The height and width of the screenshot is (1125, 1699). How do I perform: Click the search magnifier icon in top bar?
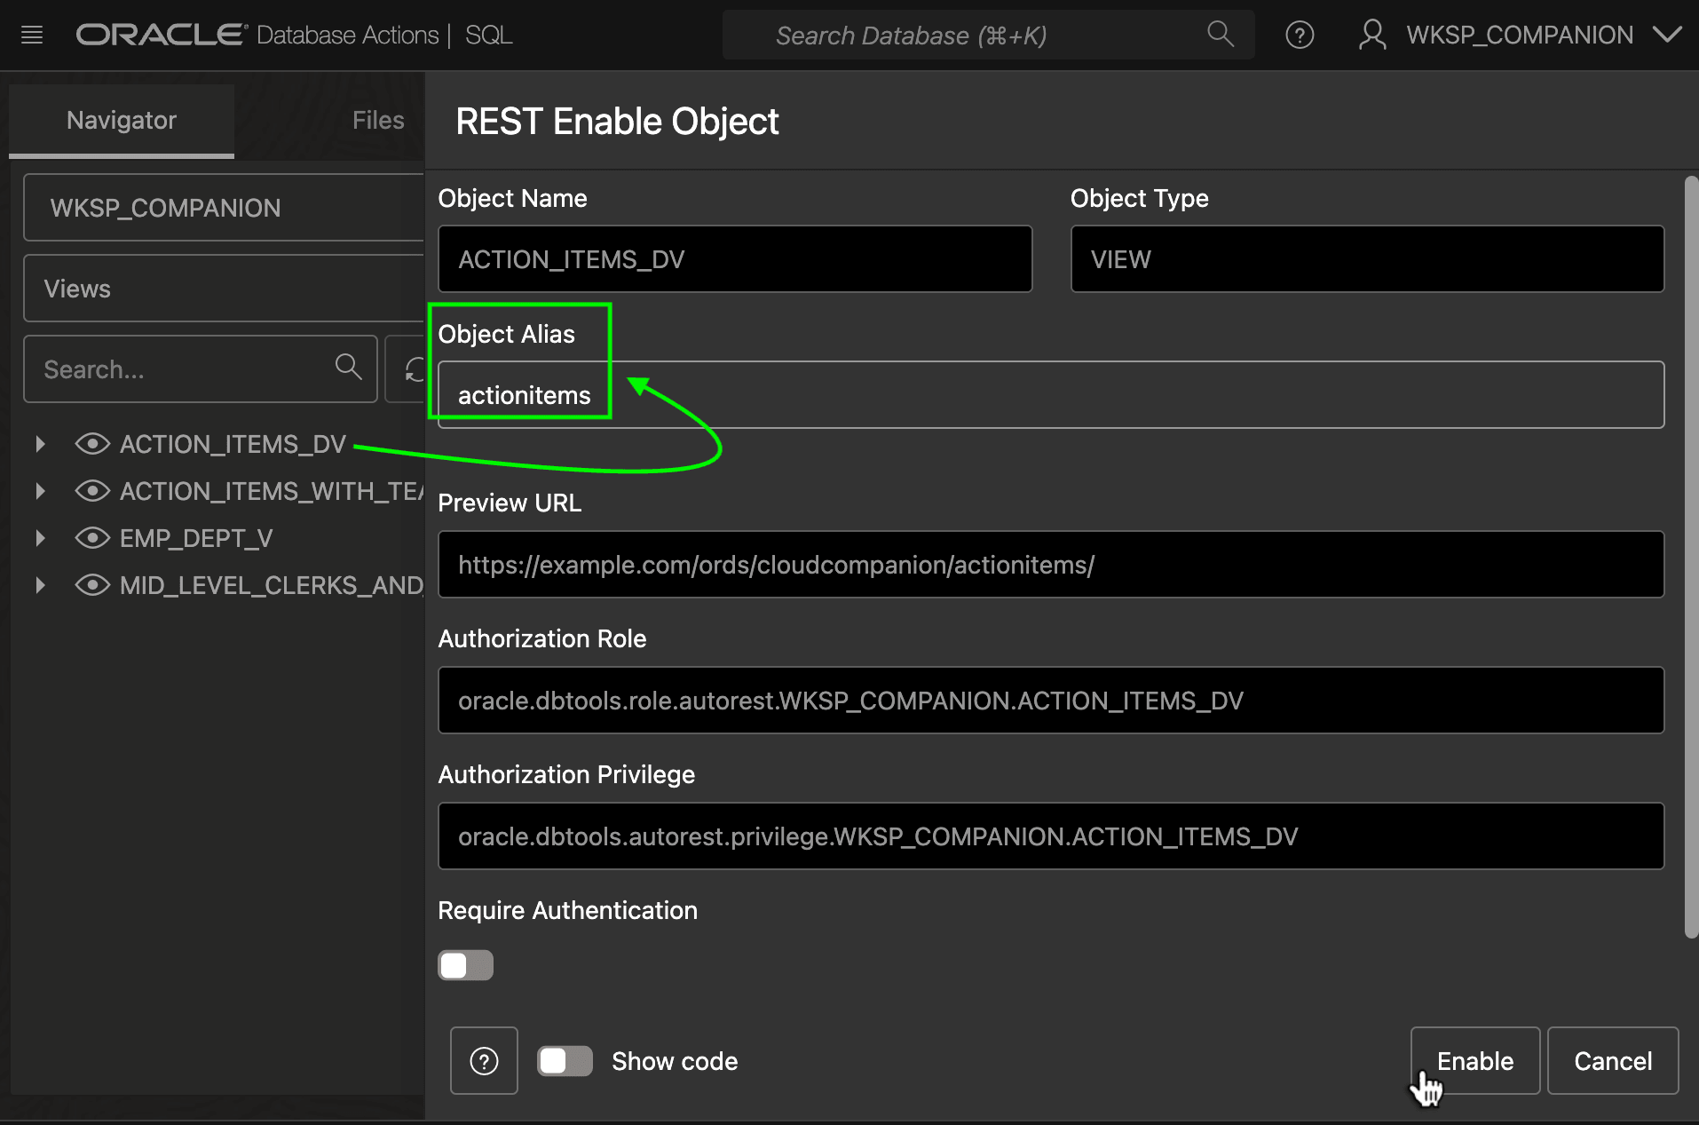tap(1221, 35)
